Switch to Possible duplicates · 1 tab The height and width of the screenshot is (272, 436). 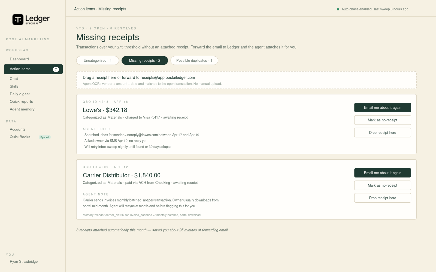(194, 60)
